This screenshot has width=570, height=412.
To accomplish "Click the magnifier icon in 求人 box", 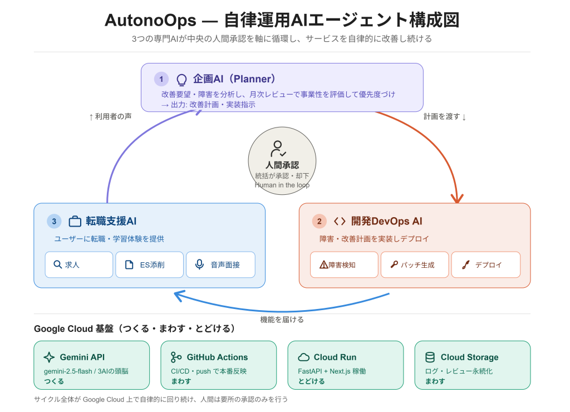I will [57, 264].
